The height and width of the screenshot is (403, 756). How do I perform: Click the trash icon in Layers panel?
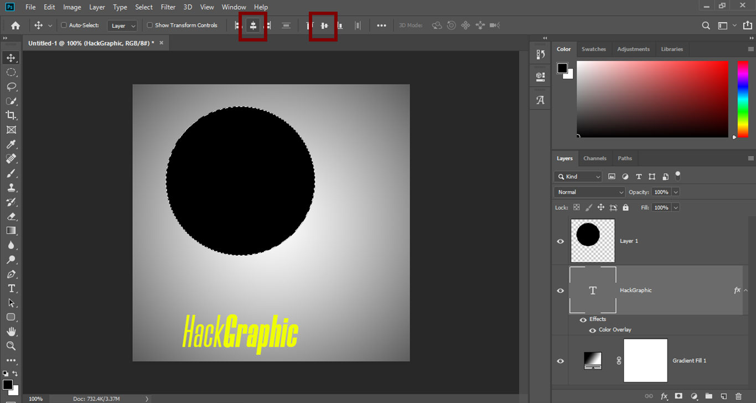738,396
